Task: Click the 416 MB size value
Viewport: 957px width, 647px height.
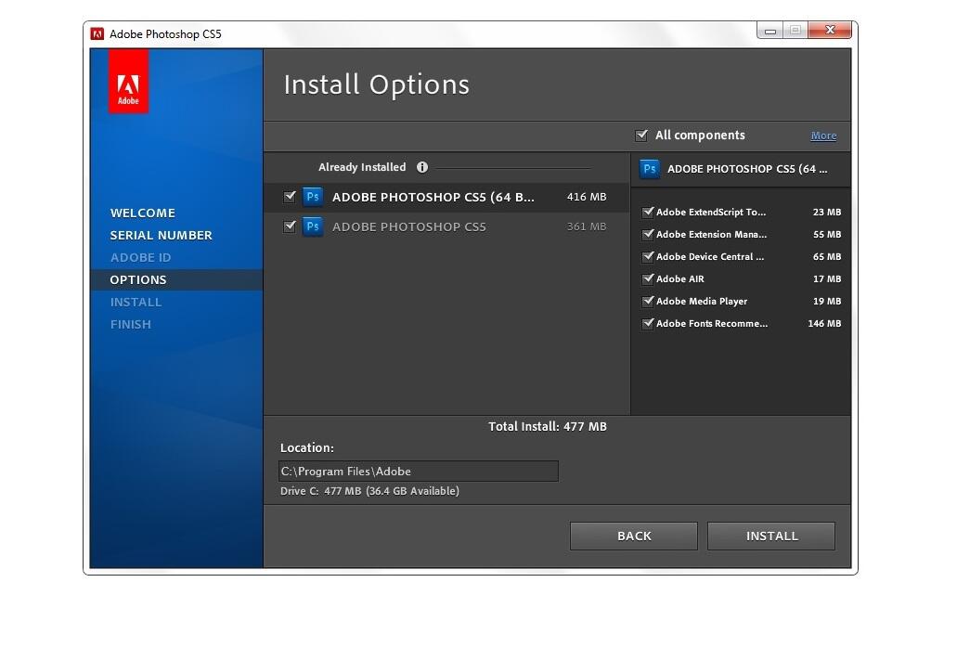Action: (x=587, y=197)
